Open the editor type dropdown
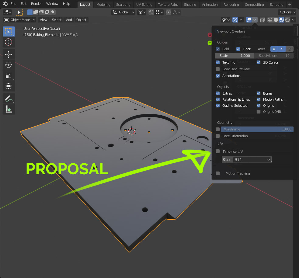This screenshot has width=299, height=278. (7, 12)
